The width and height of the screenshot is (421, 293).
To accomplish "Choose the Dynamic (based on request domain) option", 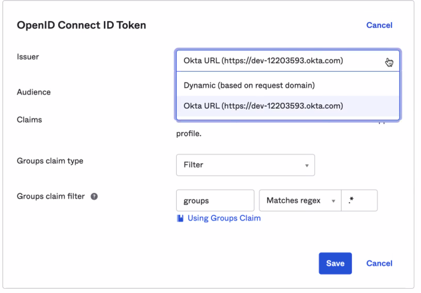I will coord(249,86).
